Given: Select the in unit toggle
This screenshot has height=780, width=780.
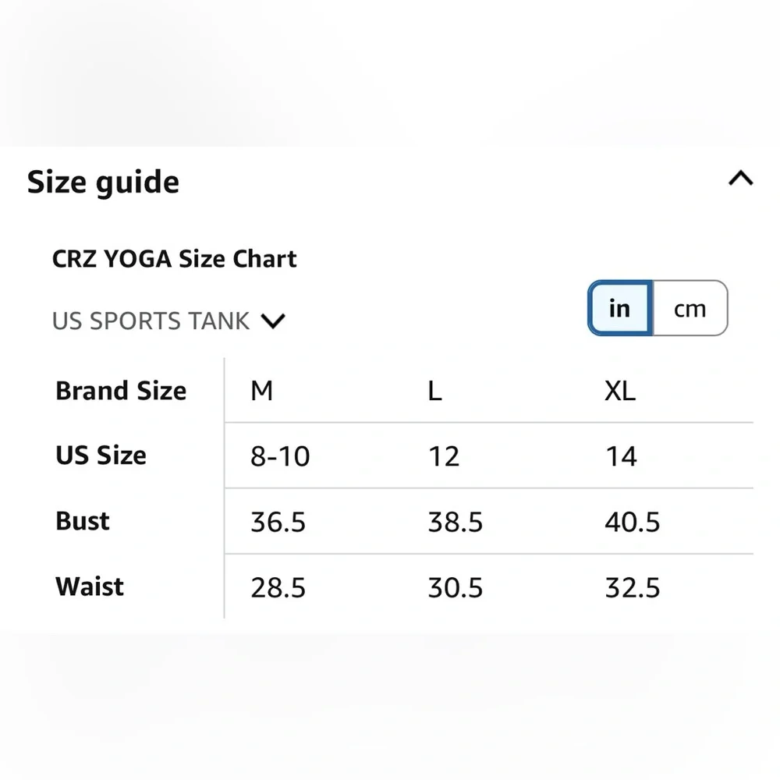Looking at the screenshot, I should point(619,308).
